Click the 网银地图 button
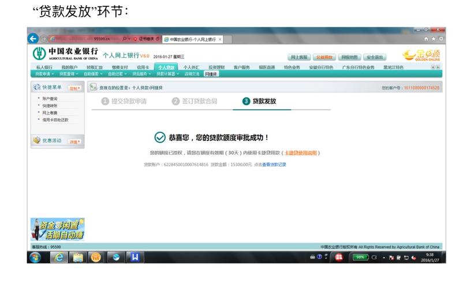459x289 pixels. pos(349,57)
